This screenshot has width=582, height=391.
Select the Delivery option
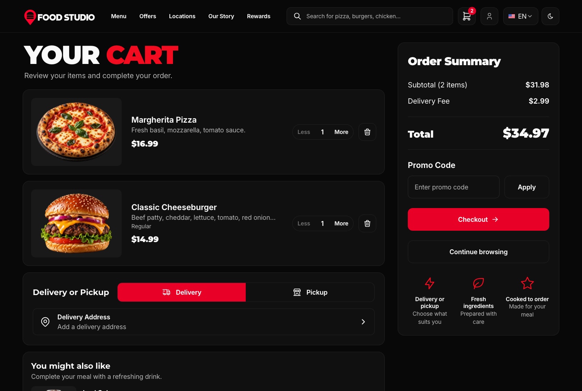(x=182, y=292)
